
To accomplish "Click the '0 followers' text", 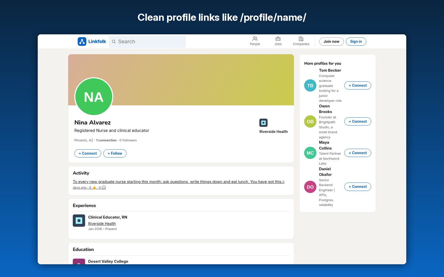I will point(128,140).
